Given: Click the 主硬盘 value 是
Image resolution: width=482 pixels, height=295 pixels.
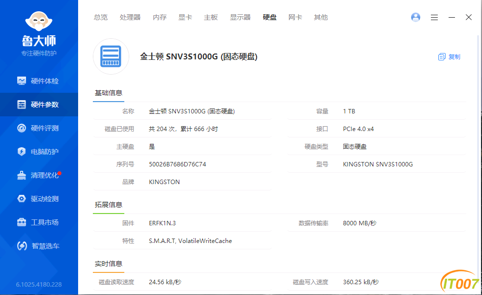Looking at the screenshot, I should pos(152,147).
